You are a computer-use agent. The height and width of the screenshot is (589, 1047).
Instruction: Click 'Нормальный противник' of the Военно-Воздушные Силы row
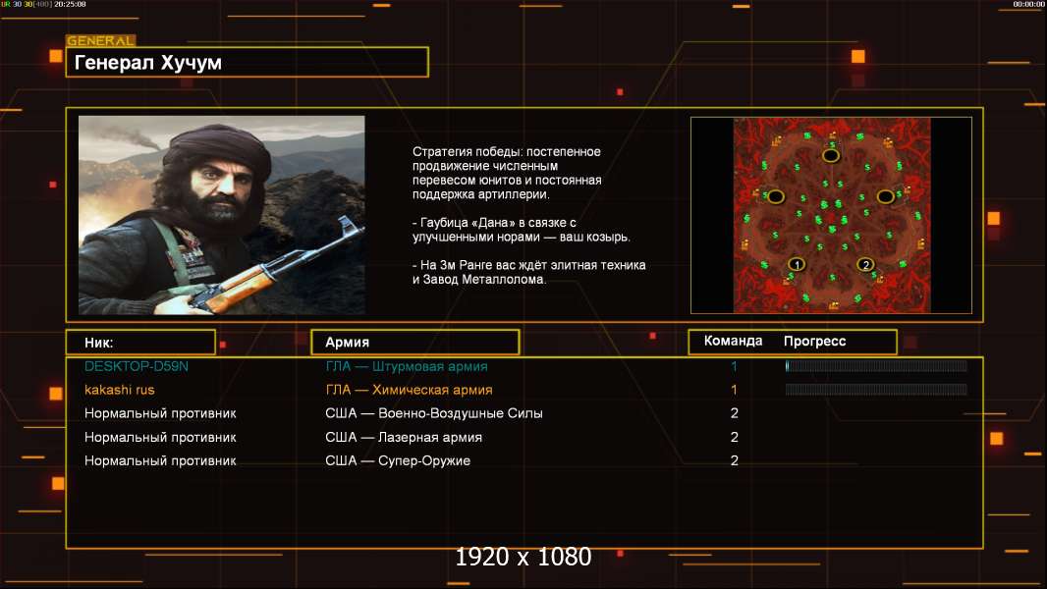click(x=160, y=413)
